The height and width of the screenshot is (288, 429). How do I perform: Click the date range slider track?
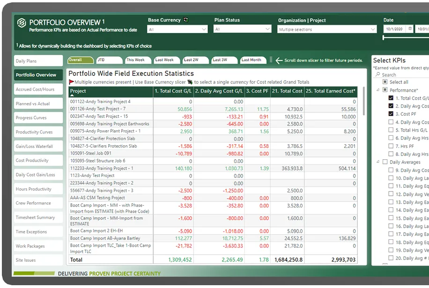click(406, 37)
